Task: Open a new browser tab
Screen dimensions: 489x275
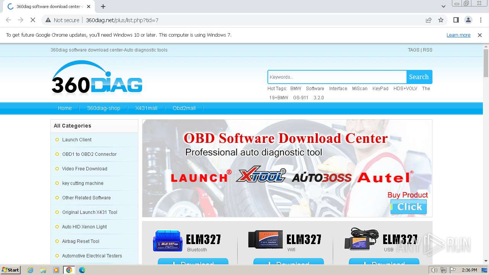Action: (103, 6)
